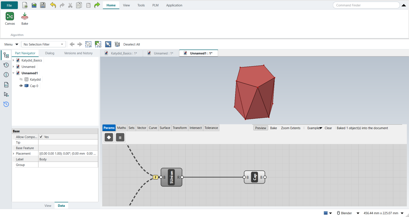This screenshot has height=217, width=409.
Task: Click the blue color swatch in status bar
Action: (x=326, y=213)
